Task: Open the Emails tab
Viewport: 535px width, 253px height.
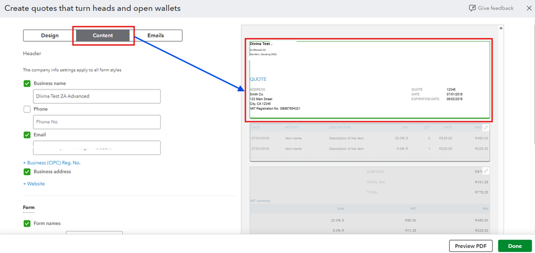Action: pos(155,35)
